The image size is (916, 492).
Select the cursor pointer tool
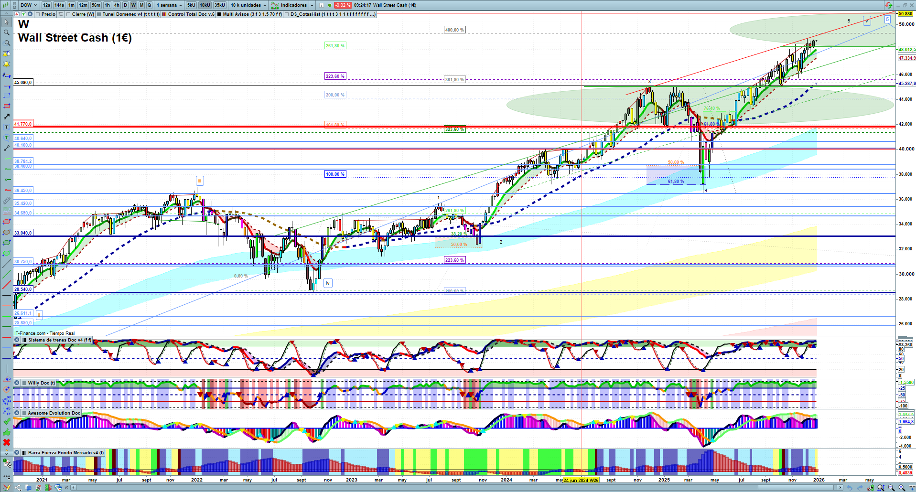pyautogui.click(x=7, y=22)
